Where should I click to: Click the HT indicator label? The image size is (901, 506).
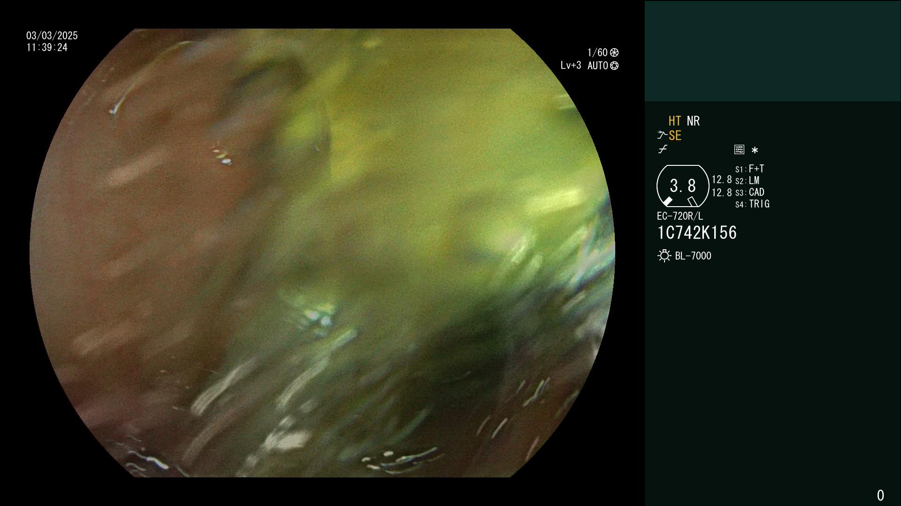pyautogui.click(x=675, y=121)
